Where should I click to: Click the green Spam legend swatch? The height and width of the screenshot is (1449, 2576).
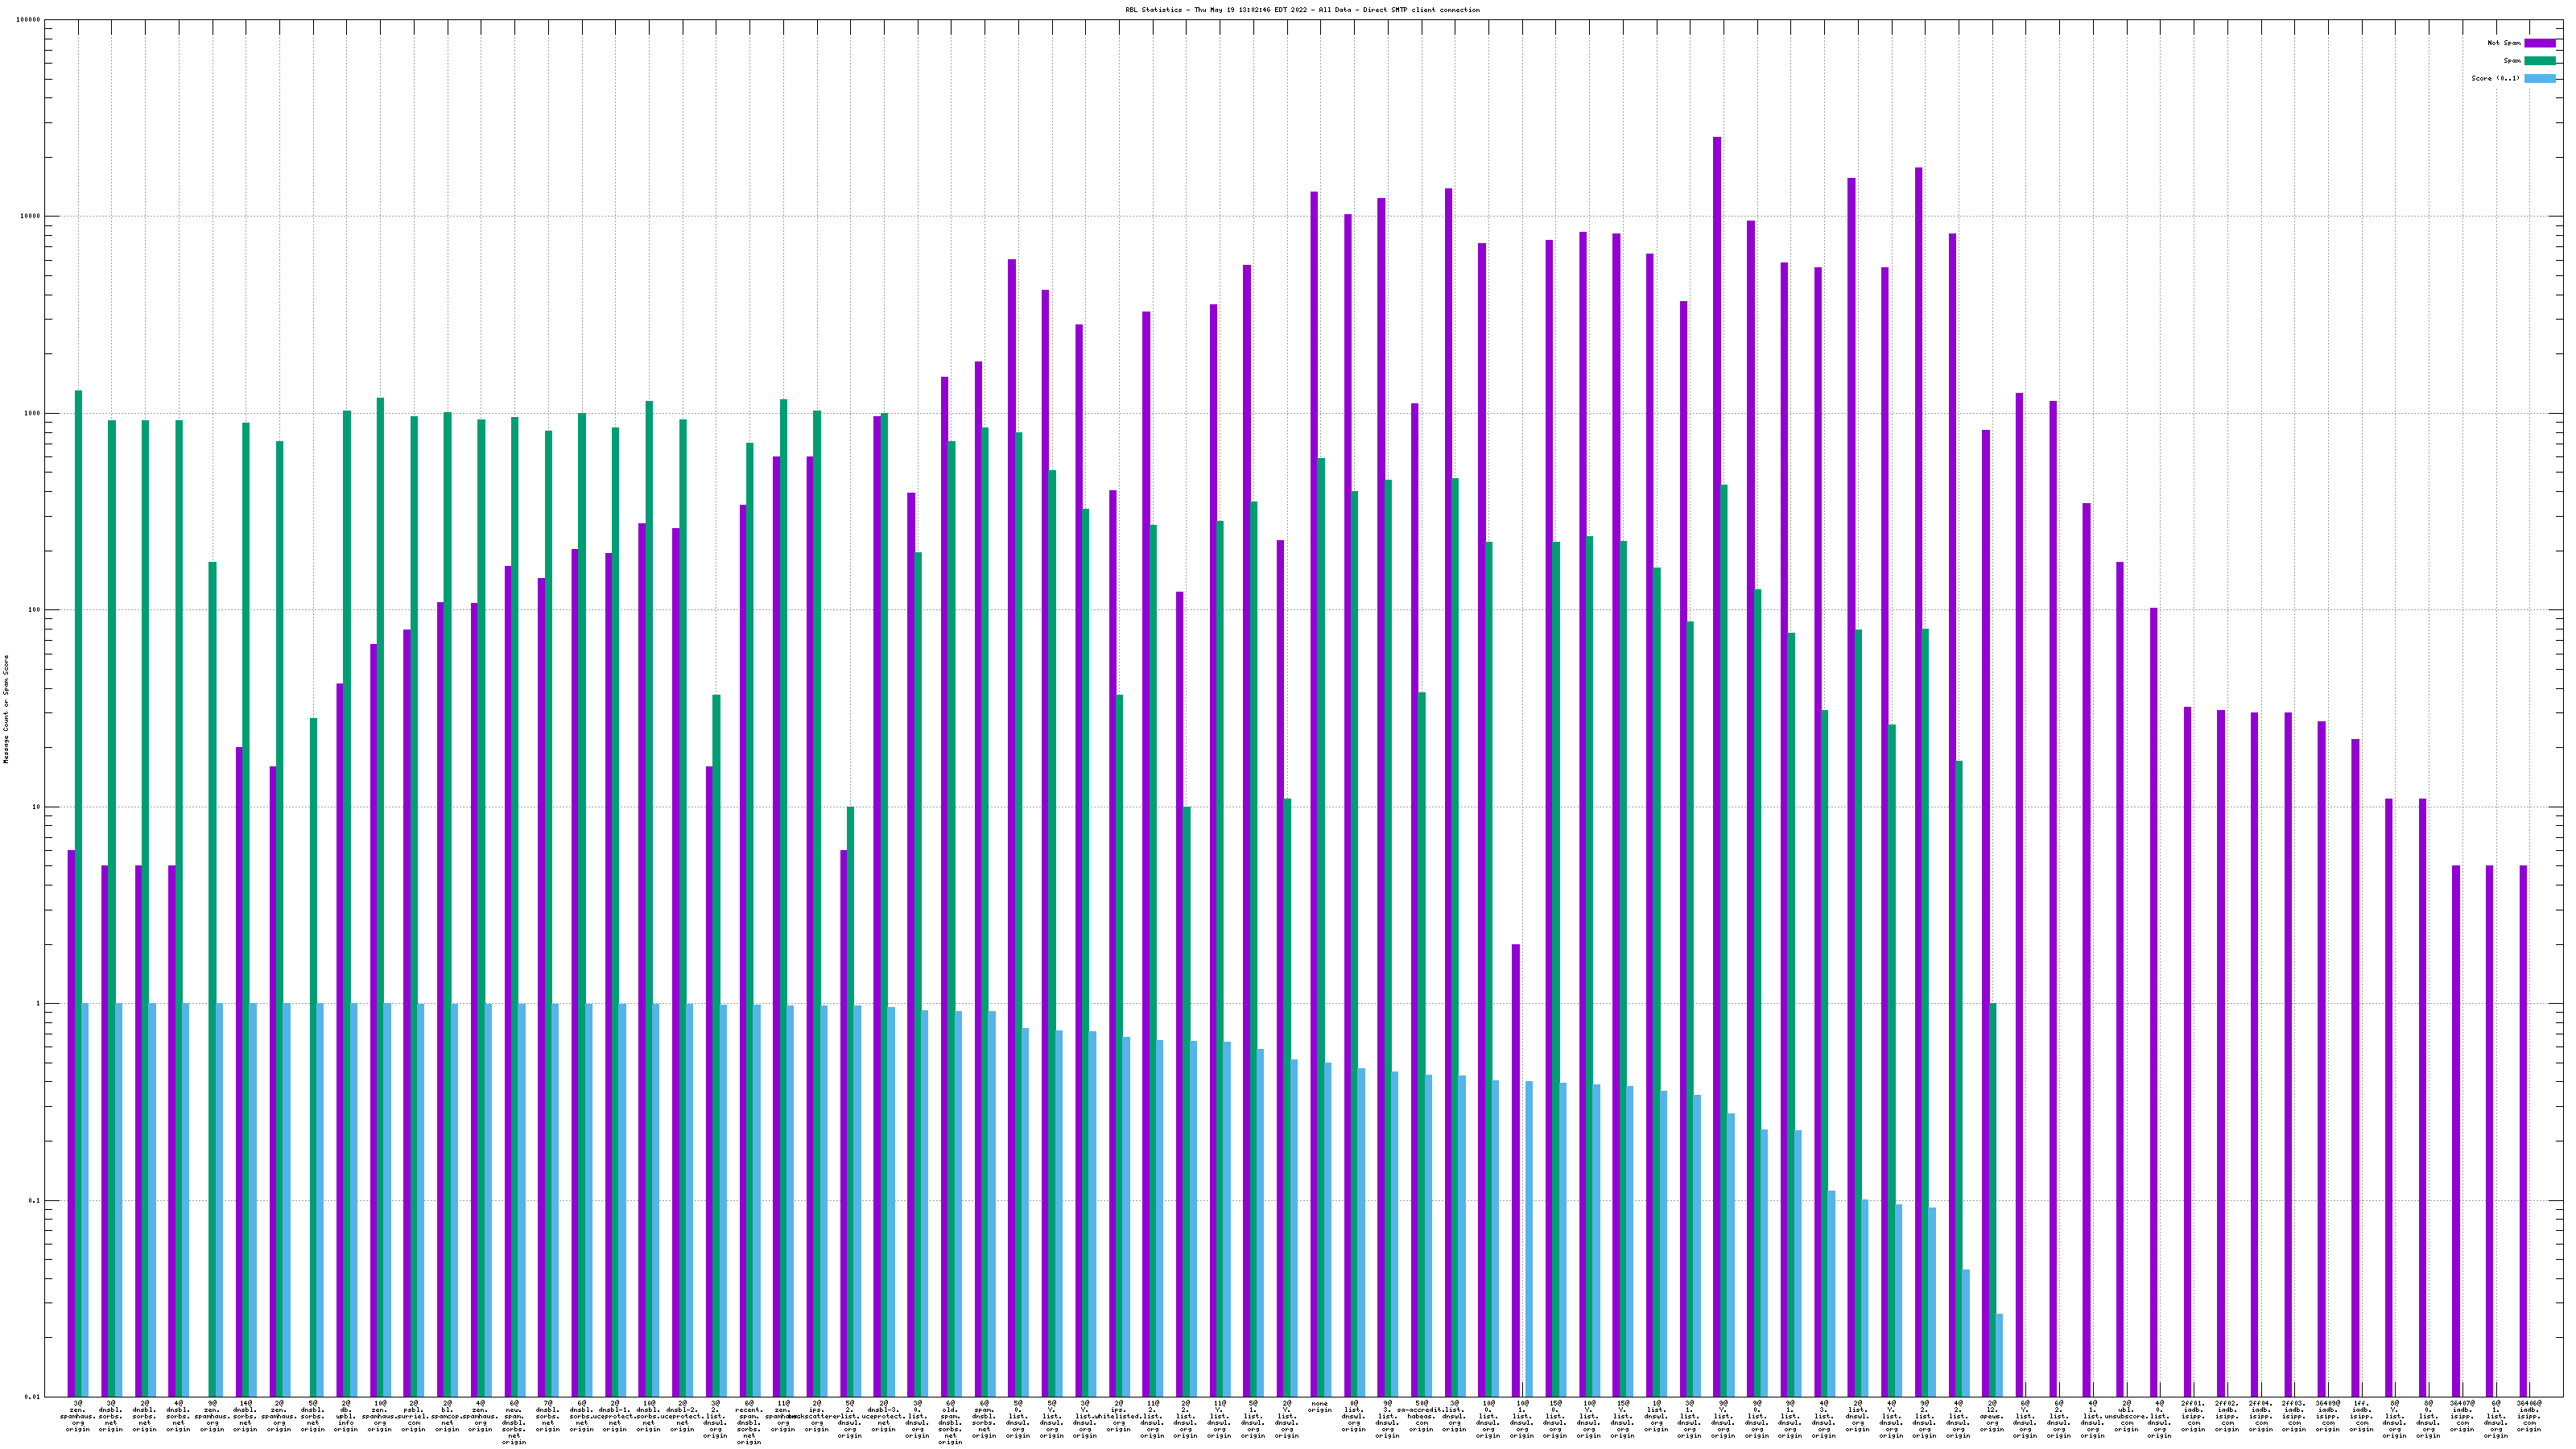[2540, 61]
